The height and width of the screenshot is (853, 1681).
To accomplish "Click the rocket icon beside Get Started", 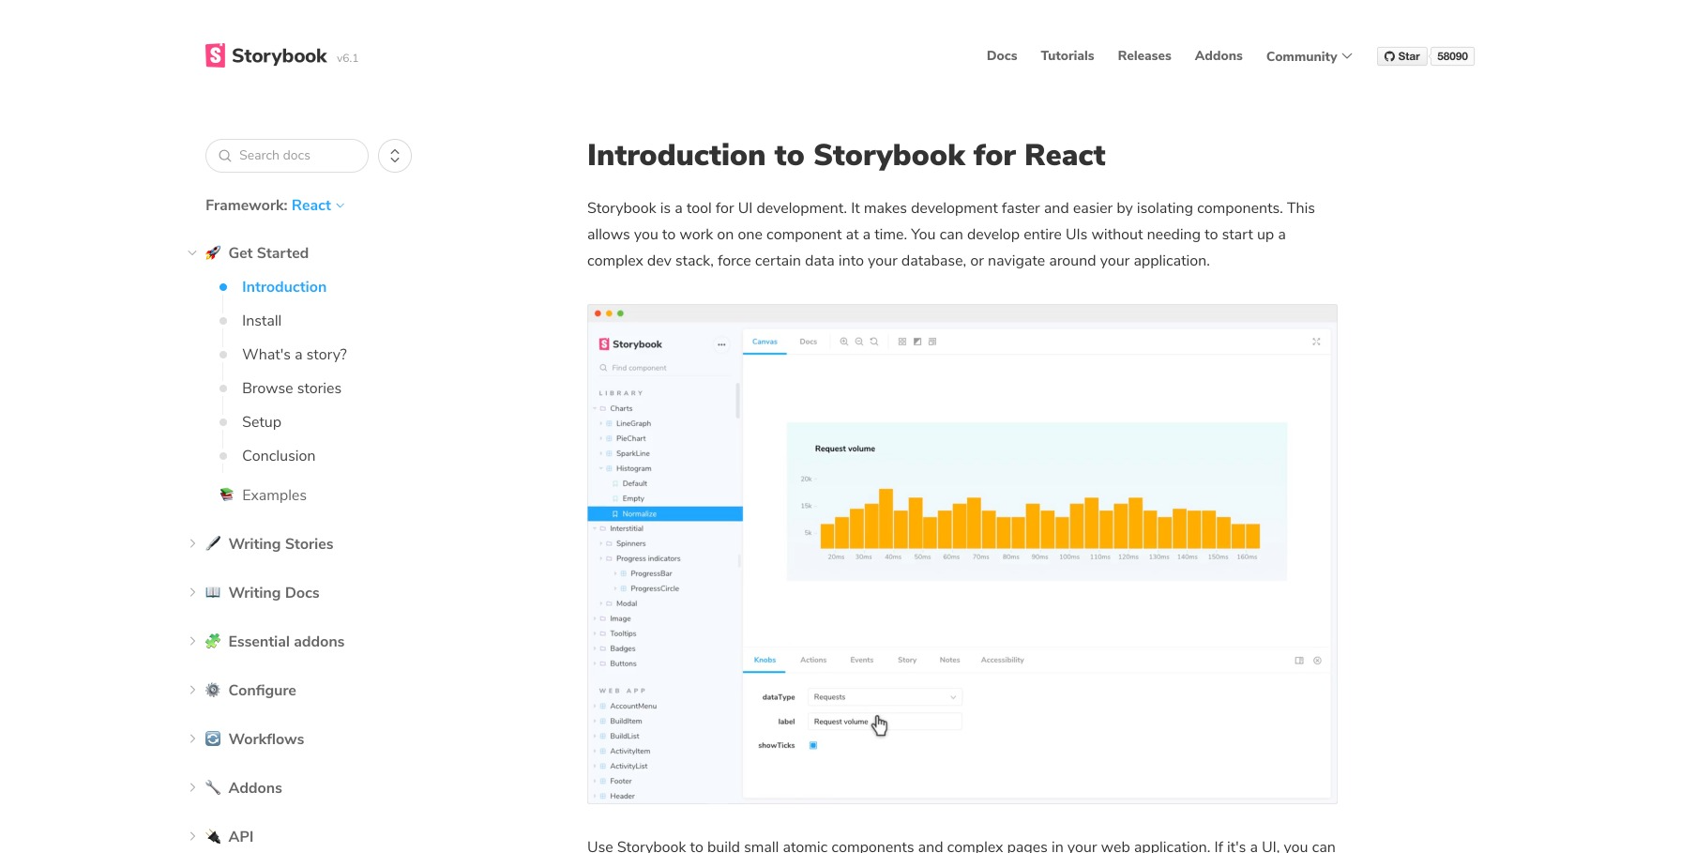I will tap(213, 252).
